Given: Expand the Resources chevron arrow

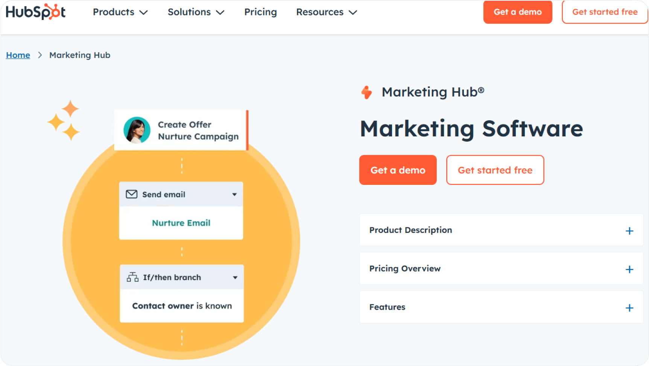Looking at the screenshot, I should coord(353,12).
